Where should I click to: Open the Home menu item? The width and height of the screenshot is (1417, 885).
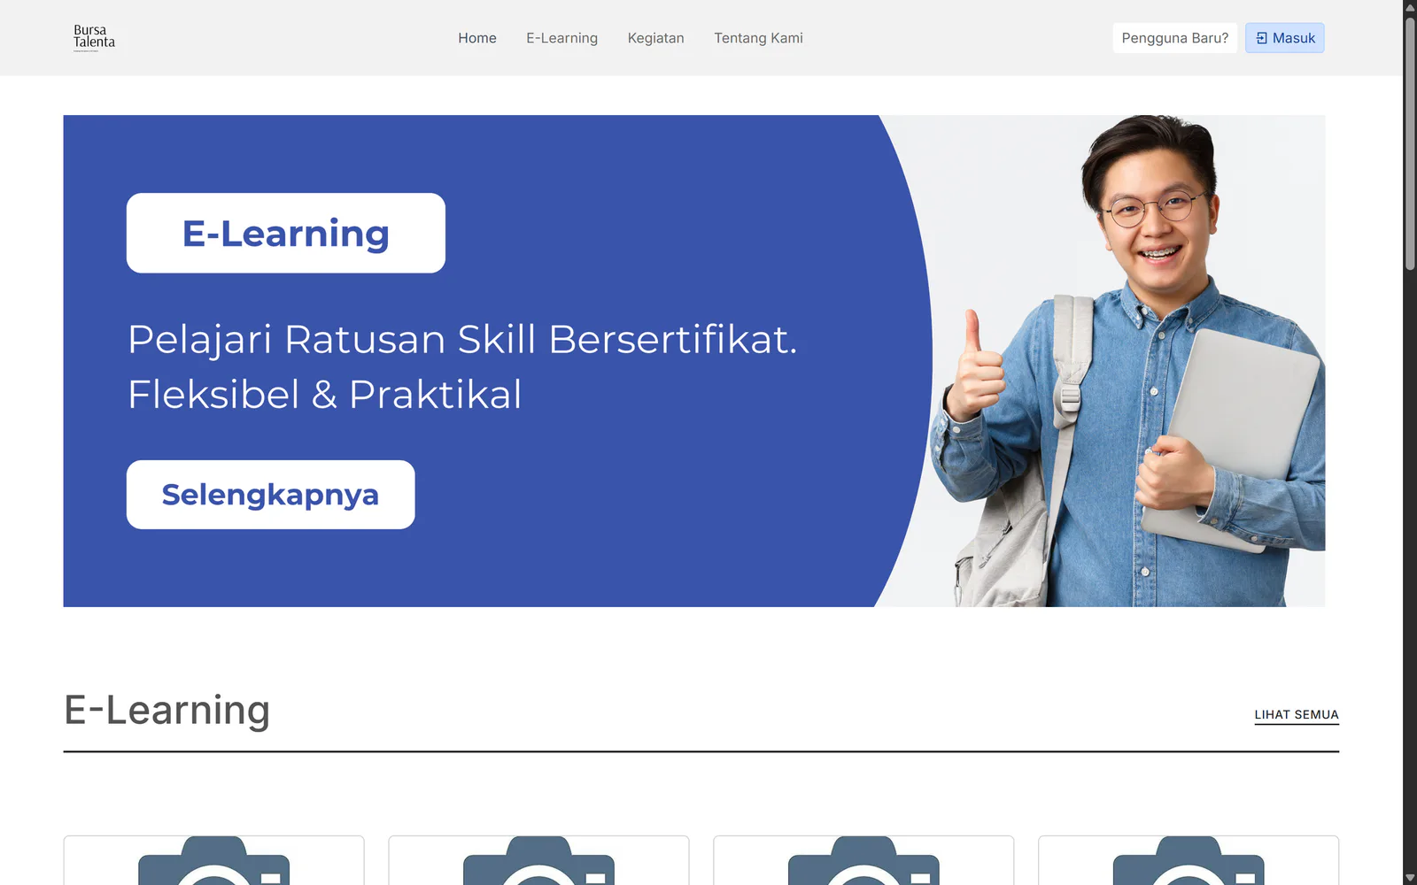(x=477, y=38)
